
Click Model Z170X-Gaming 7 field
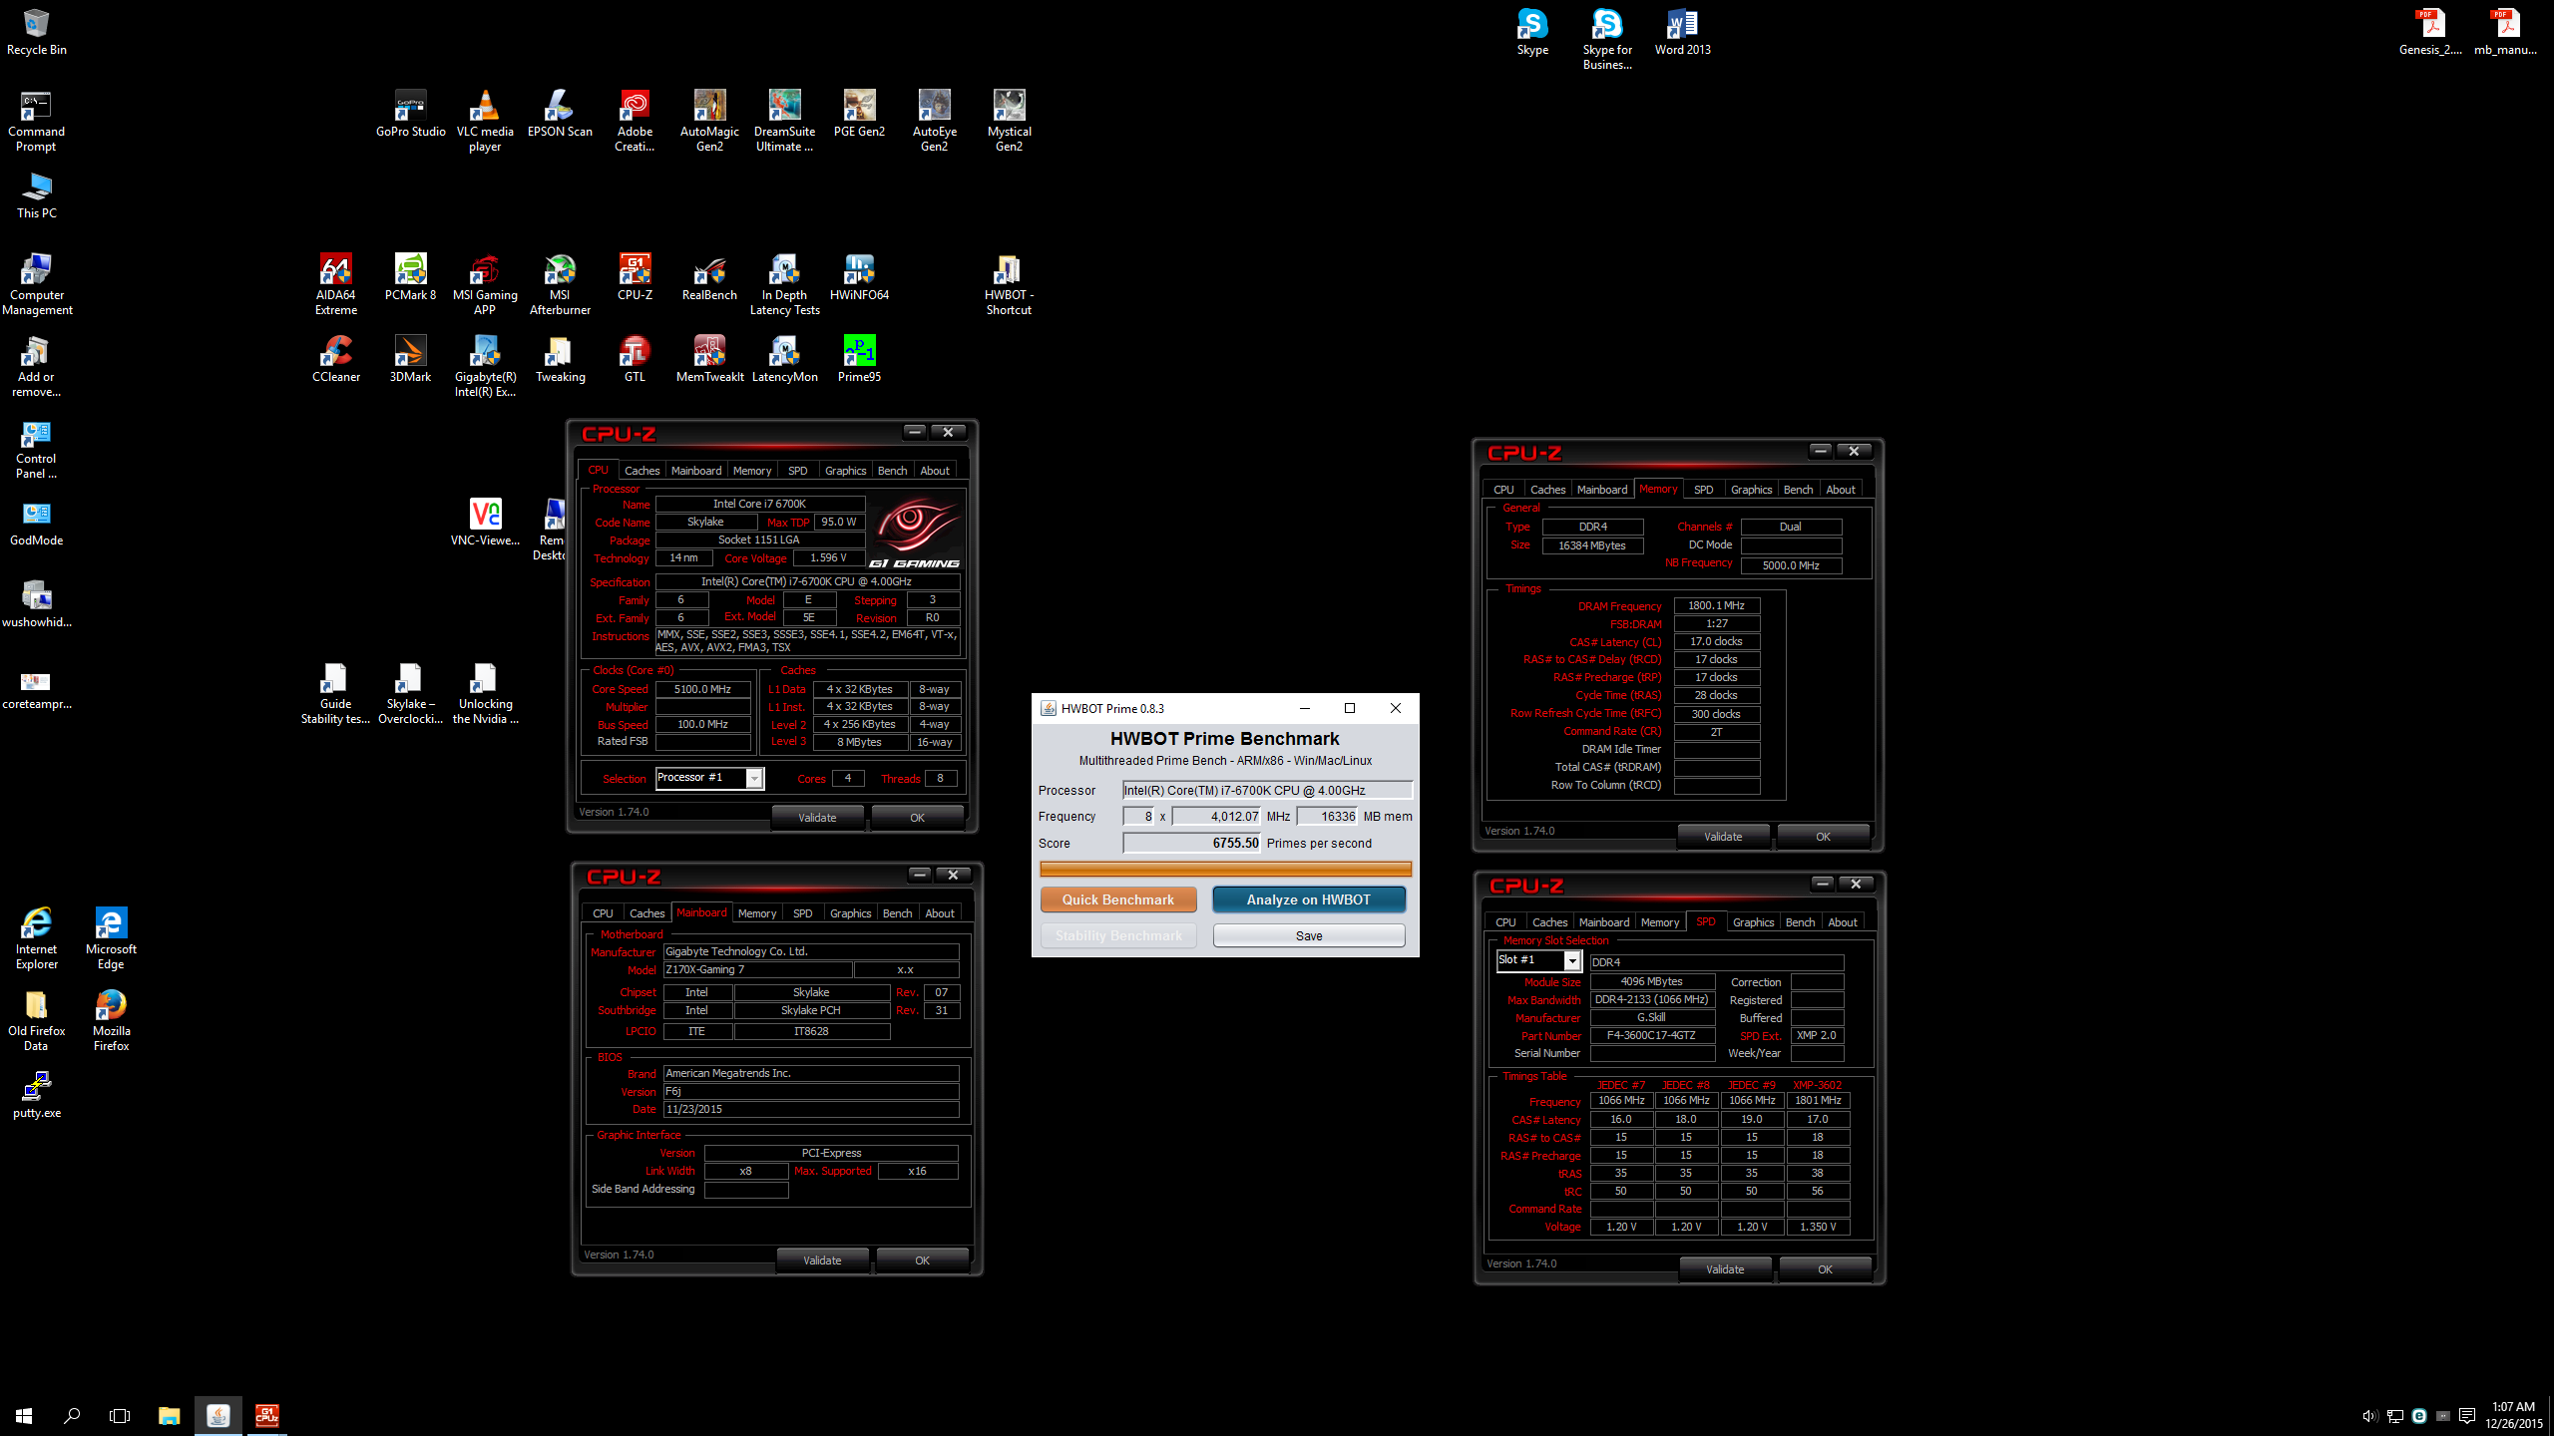pos(757,969)
